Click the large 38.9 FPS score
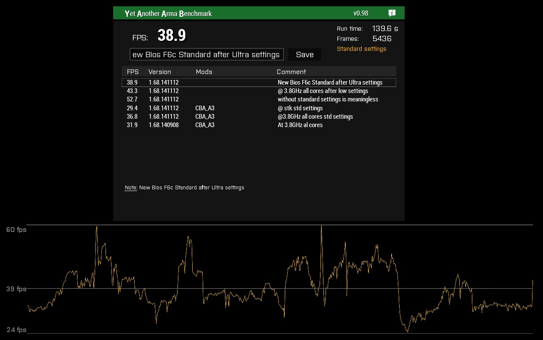The image size is (543, 340). click(172, 36)
